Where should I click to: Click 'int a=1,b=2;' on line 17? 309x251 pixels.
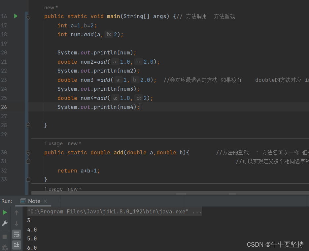coord(77,26)
